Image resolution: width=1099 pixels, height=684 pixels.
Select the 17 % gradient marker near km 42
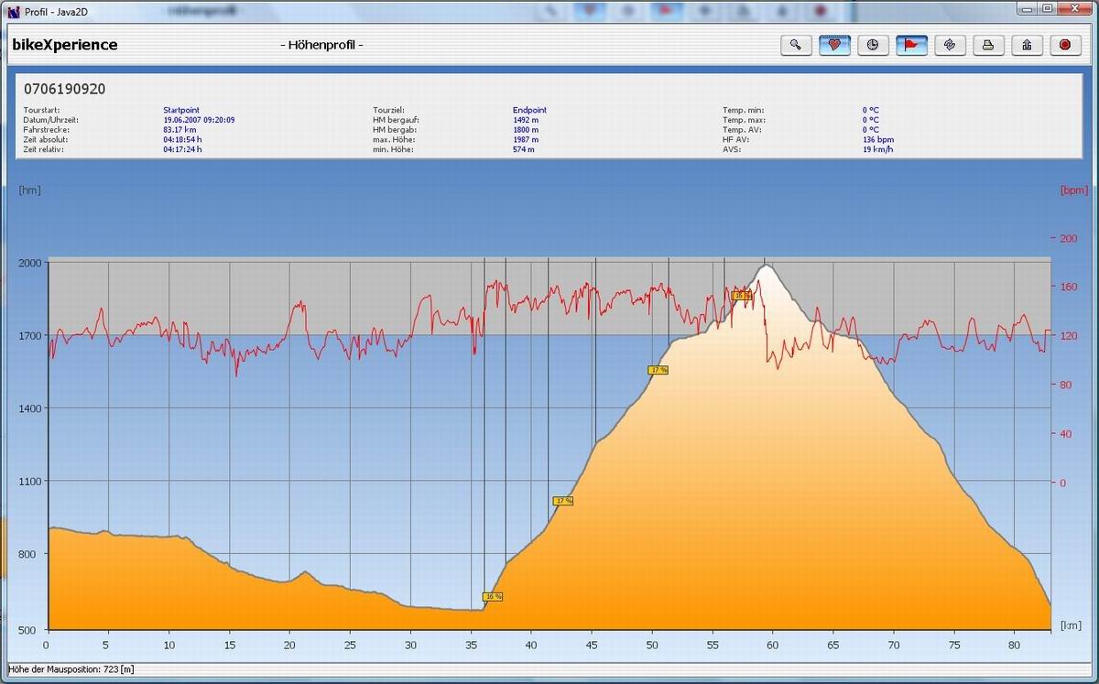[563, 501]
